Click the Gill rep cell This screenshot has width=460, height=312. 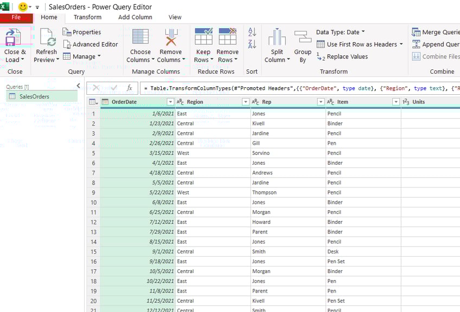pyautogui.click(x=288, y=143)
